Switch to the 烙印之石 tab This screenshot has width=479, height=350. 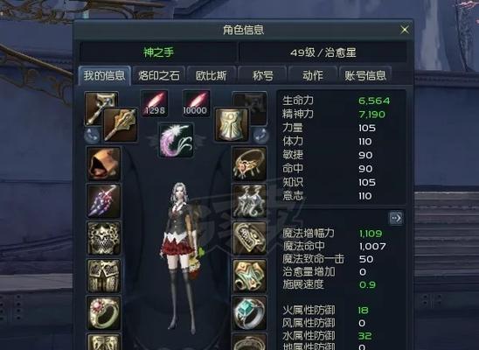159,75
